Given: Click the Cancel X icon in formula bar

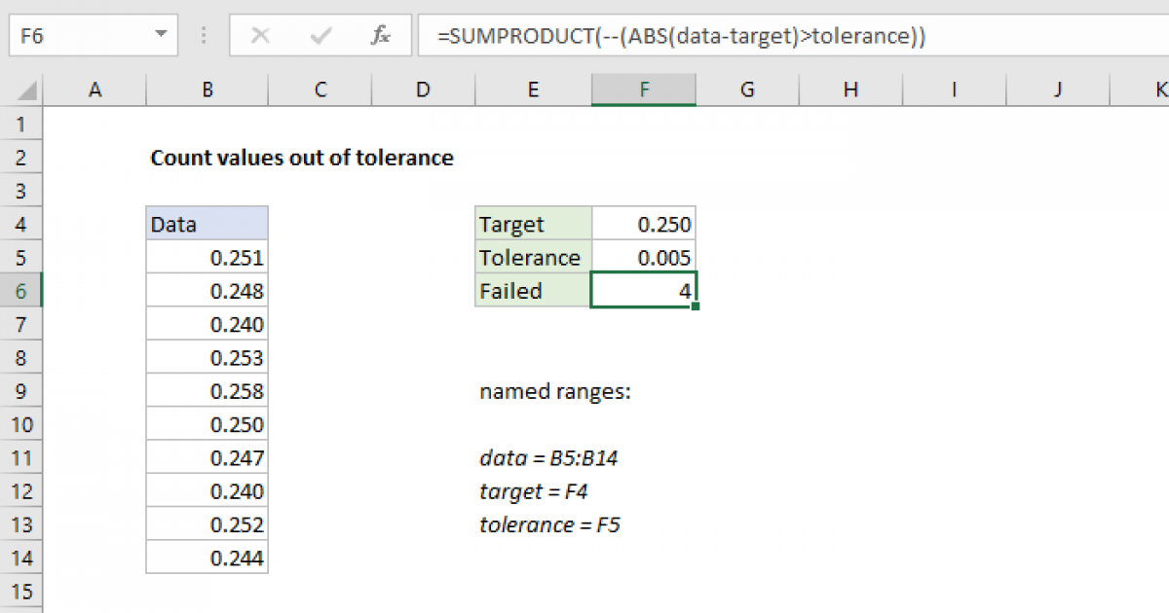Looking at the screenshot, I should coord(260,36).
